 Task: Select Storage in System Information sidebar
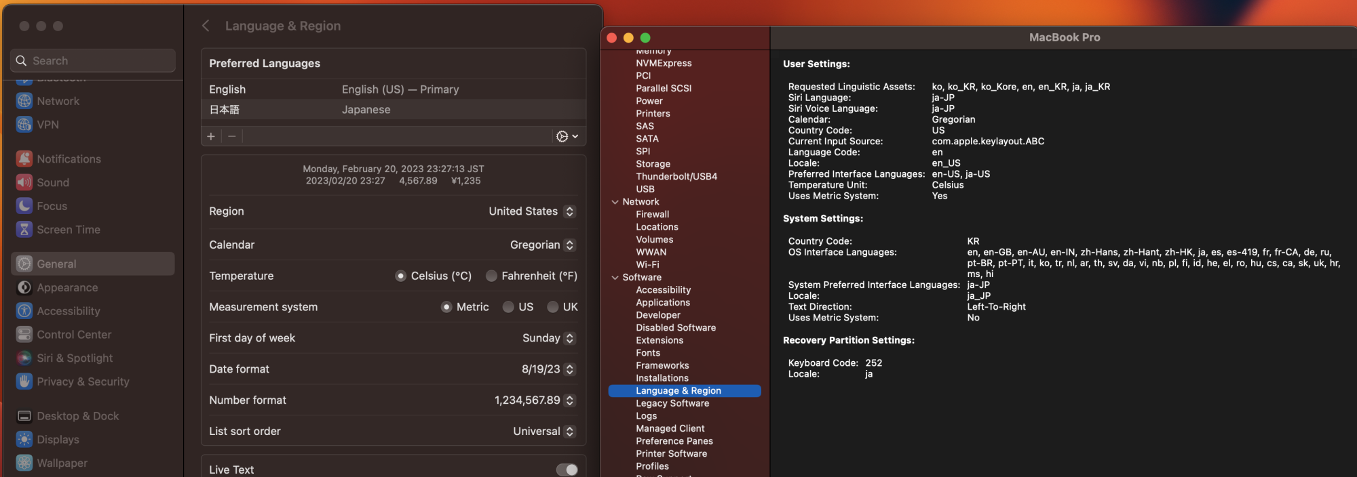click(x=653, y=164)
